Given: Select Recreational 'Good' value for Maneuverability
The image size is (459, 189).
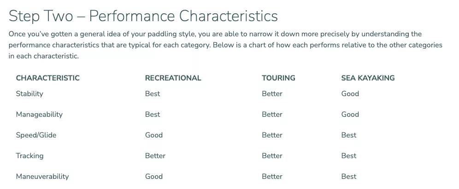Looking at the screenshot, I should [x=153, y=177].
